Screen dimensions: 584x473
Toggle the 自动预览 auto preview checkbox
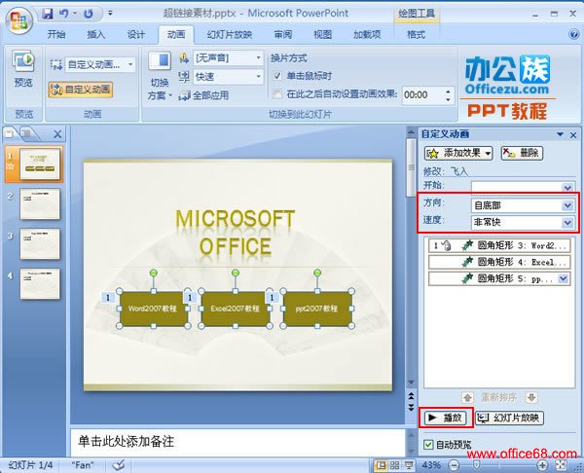click(x=428, y=445)
